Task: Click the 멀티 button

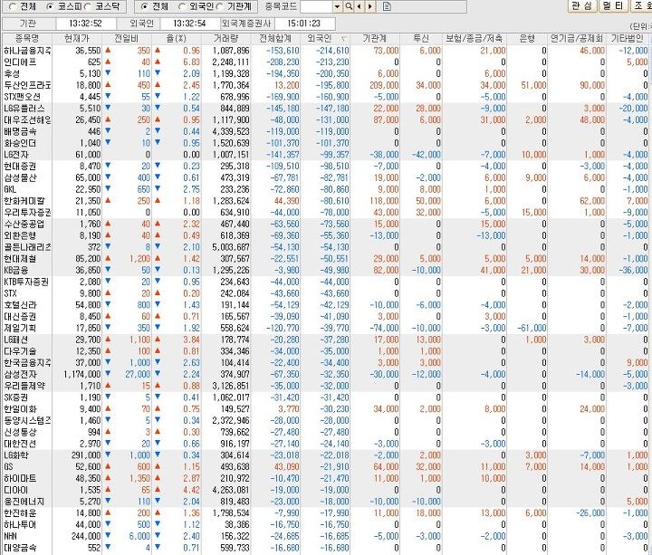Action: 613,5
